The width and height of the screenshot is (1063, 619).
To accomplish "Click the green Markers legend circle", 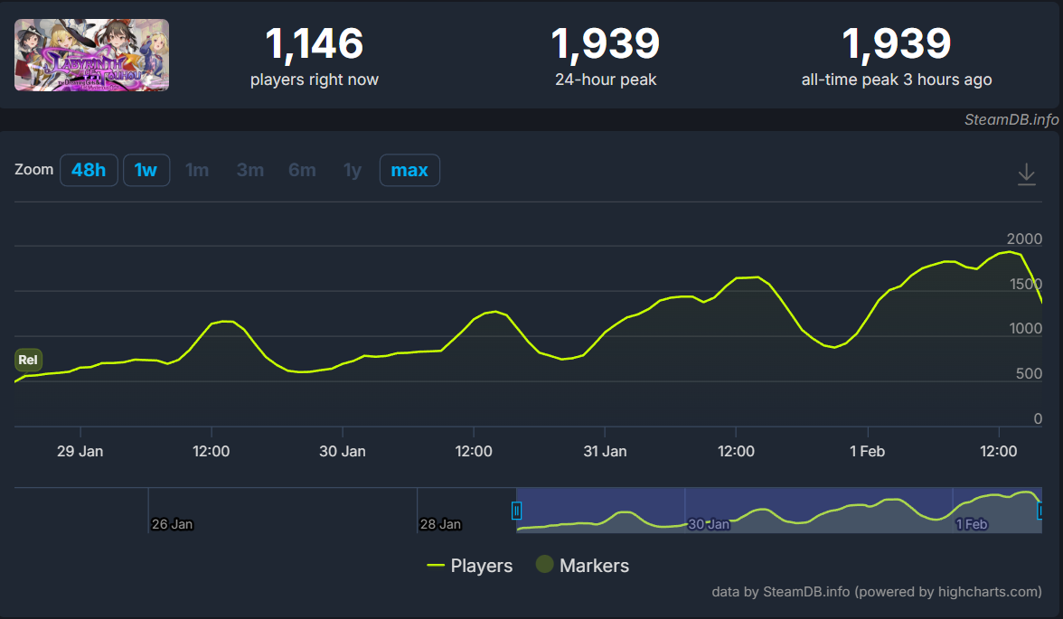I will point(544,565).
